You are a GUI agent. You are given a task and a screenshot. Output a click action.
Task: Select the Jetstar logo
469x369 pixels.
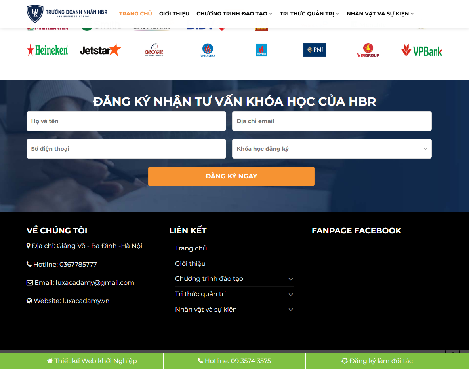100,50
